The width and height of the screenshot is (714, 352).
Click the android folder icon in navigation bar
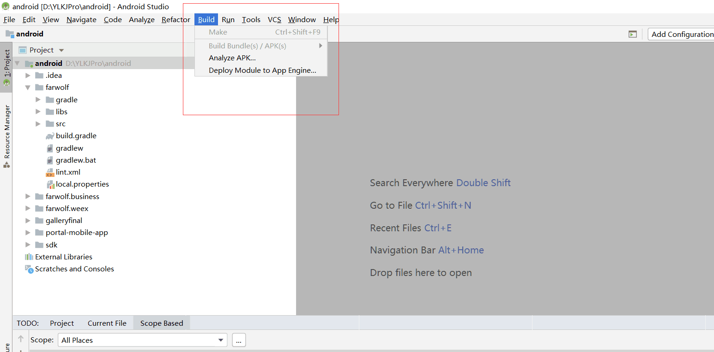pyautogui.click(x=10, y=34)
